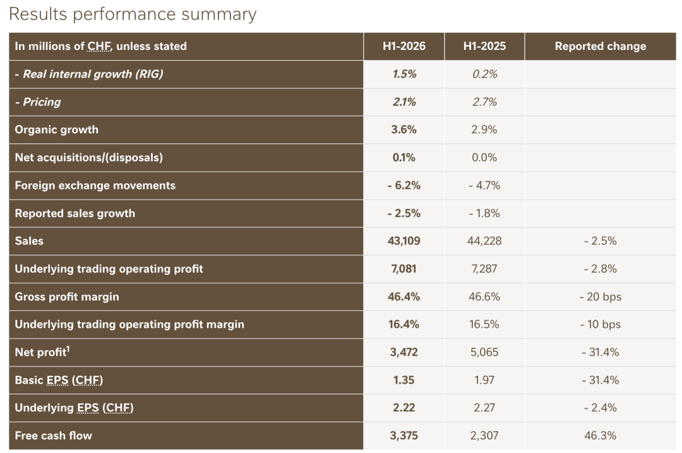Click the CHF abbreviation in Underlying EPS row
The width and height of the screenshot is (682, 453).
(x=118, y=408)
